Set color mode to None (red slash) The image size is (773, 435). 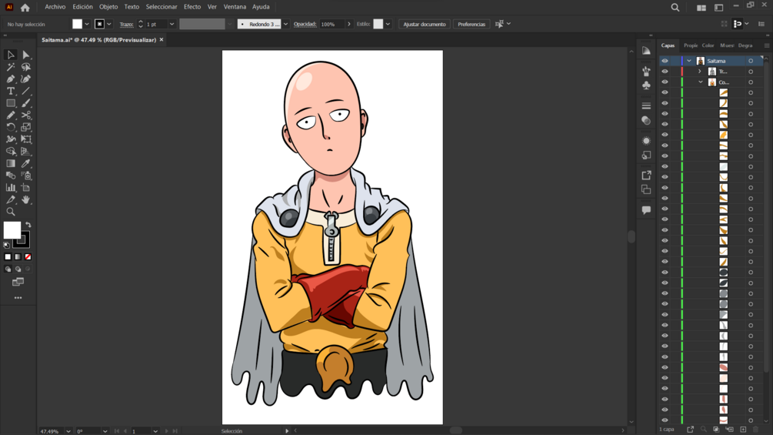[x=28, y=257]
